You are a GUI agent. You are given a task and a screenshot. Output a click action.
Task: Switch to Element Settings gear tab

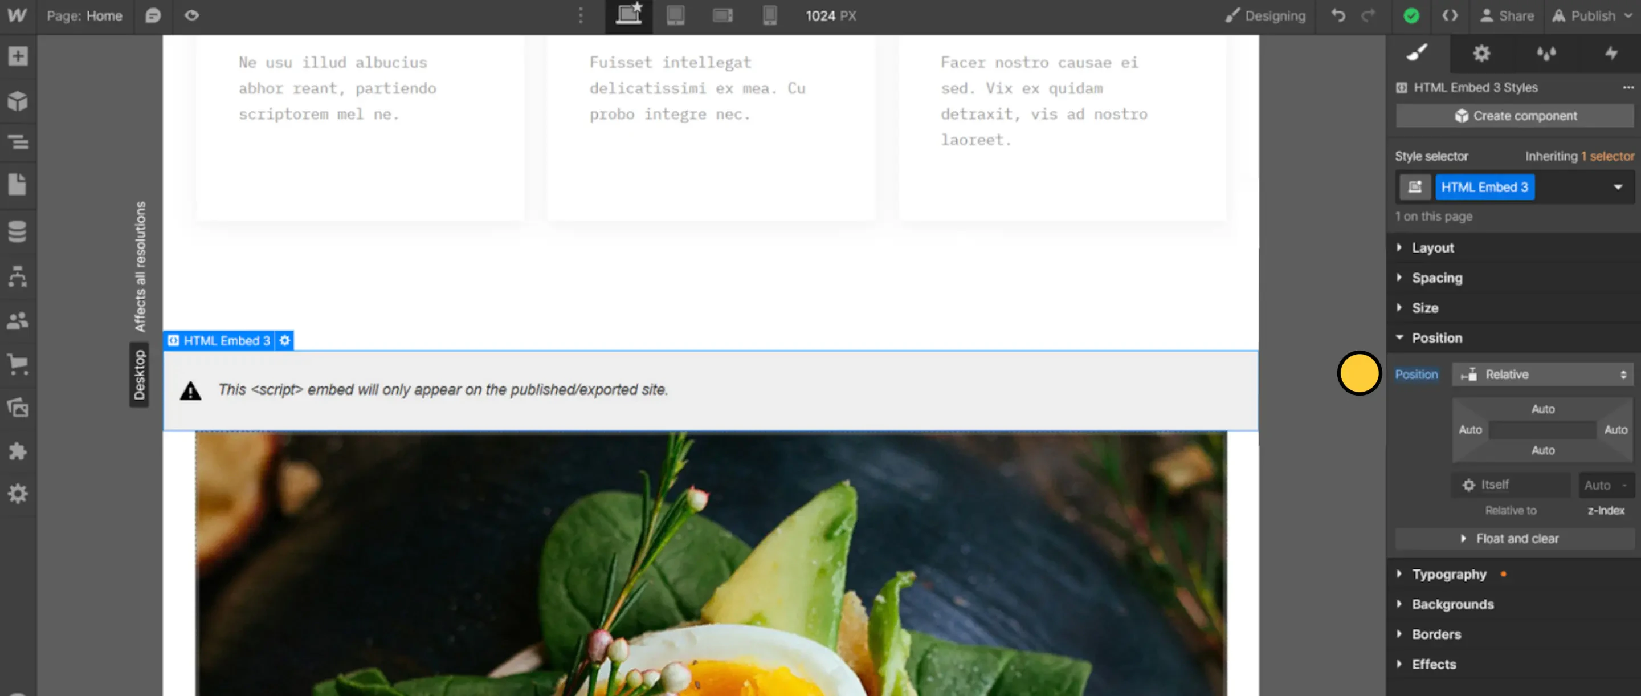(1481, 54)
